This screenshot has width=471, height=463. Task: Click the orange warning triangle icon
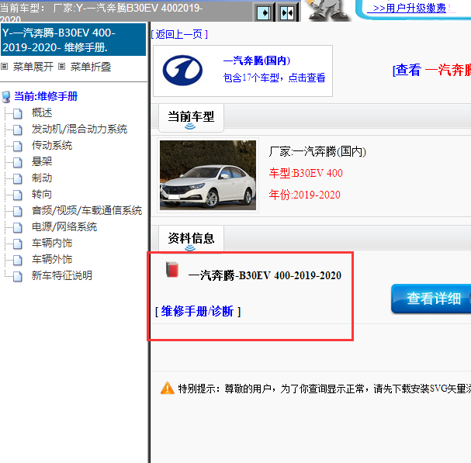[168, 388]
